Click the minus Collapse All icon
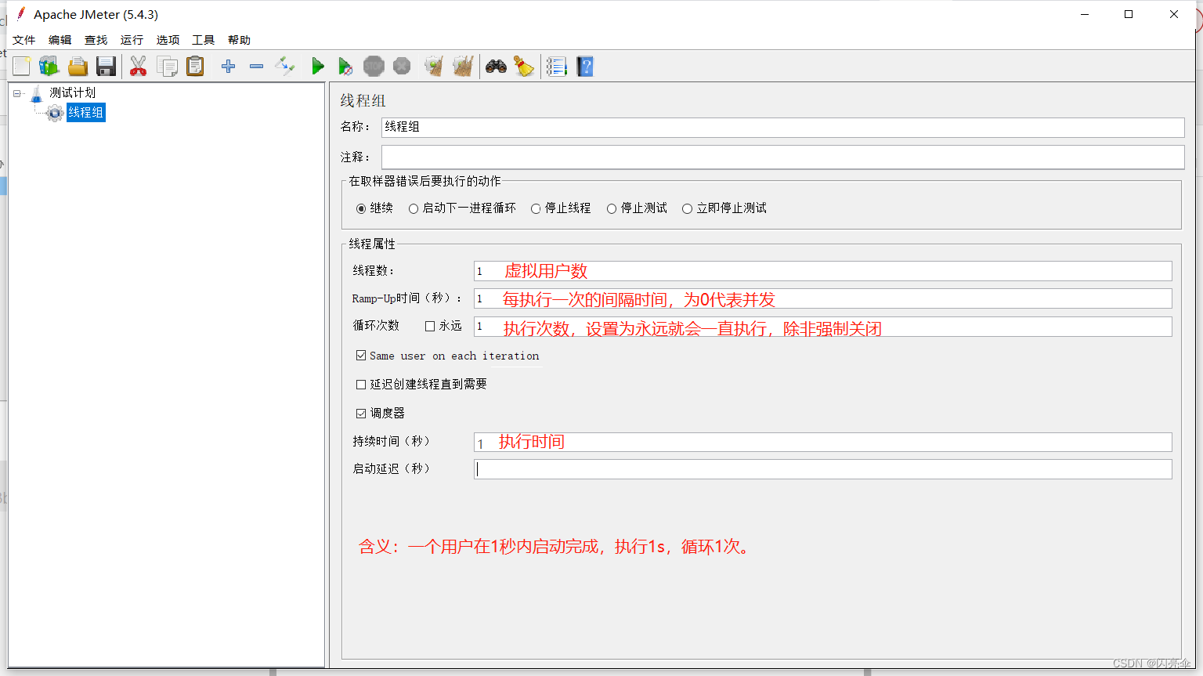Screen dimensions: 1203x676 (256, 67)
